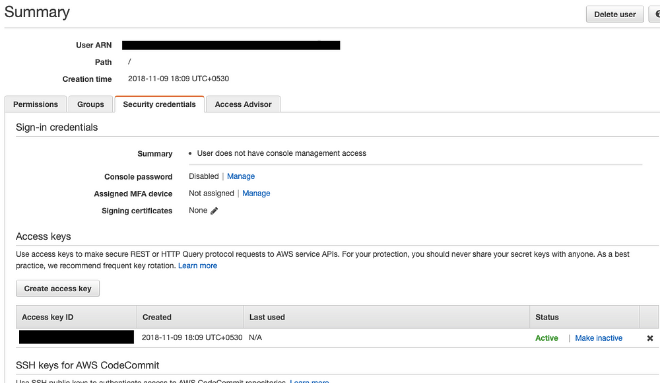Edit signing certificates with the pencil icon
Screen dimensions: 660x383
point(214,211)
